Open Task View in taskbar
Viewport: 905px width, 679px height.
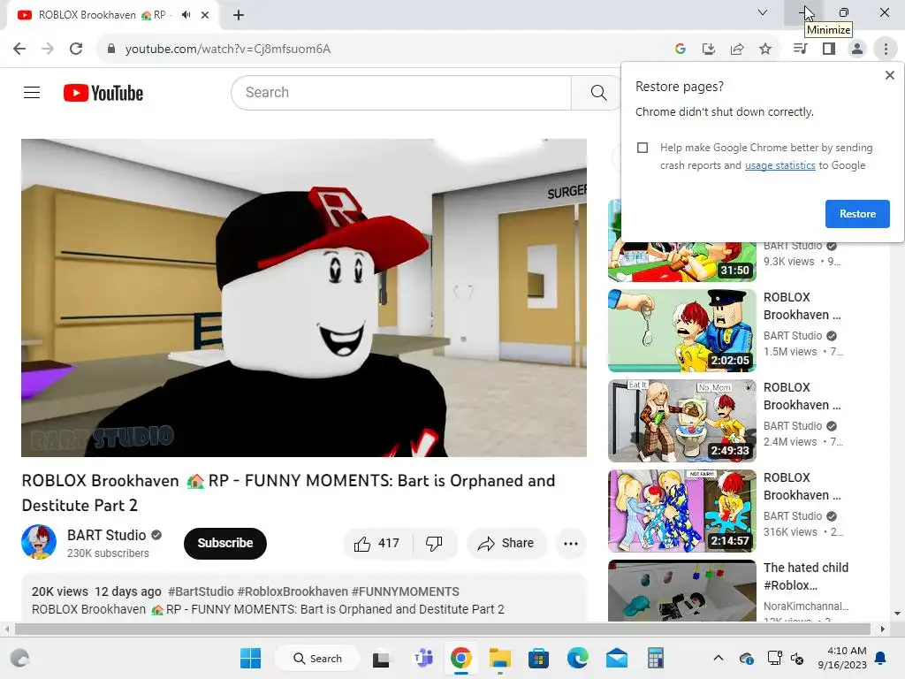point(381,658)
